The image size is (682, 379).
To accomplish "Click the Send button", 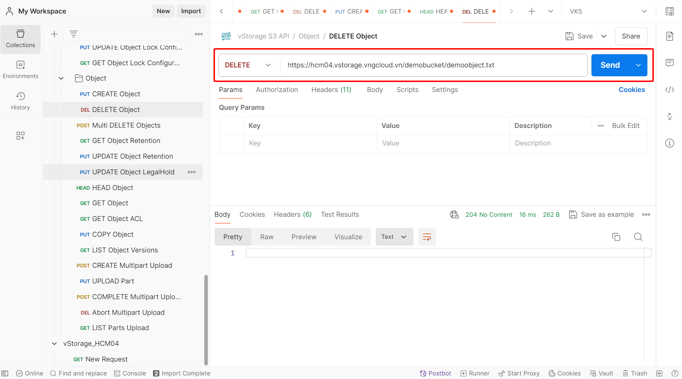I will point(610,65).
